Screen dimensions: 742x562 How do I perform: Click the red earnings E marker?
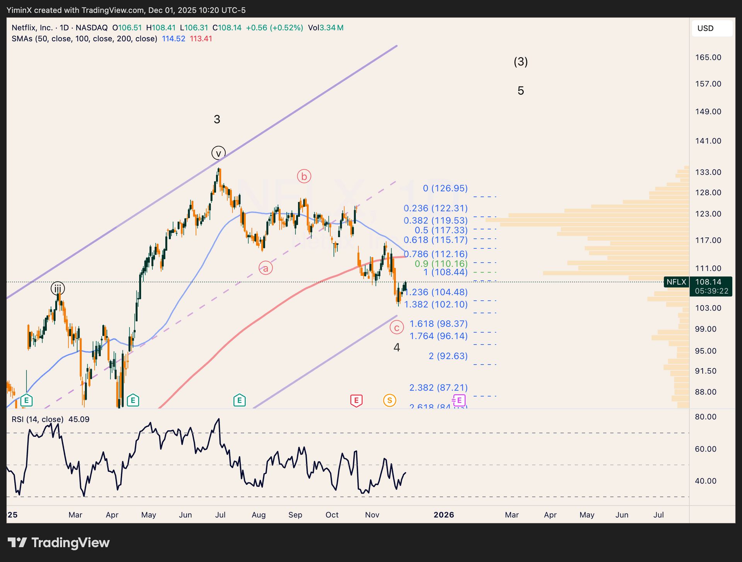coord(356,401)
